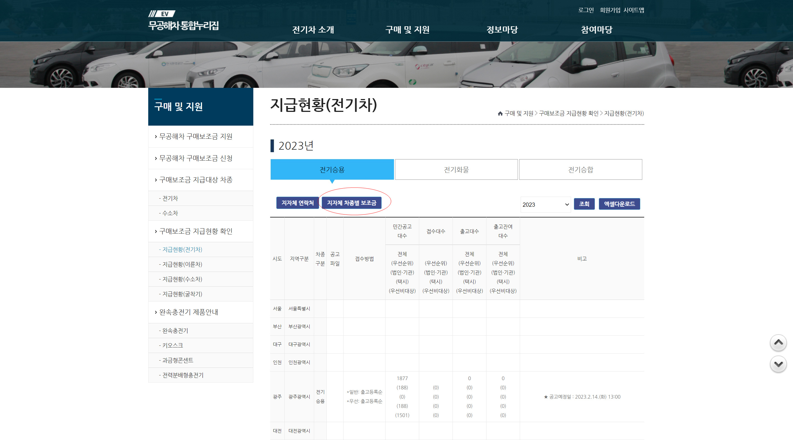Image resolution: width=793 pixels, height=440 pixels.
Task: Click the home icon in breadcrumb
Action: click(x=500, y=113)
